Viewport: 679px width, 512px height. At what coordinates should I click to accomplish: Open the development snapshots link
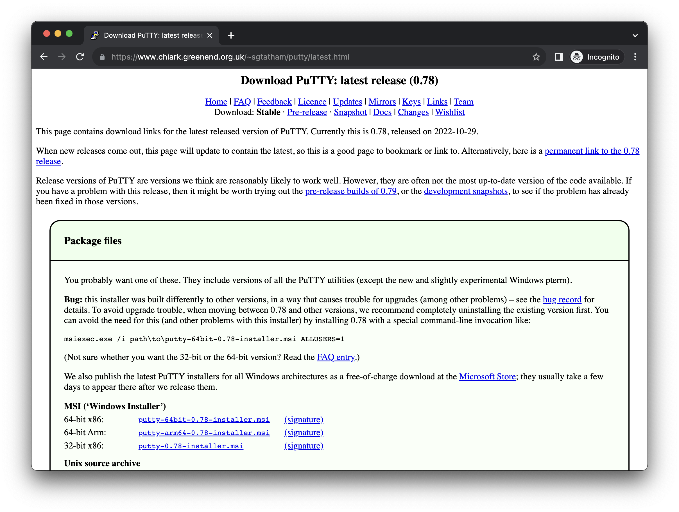tap(466, 191)
